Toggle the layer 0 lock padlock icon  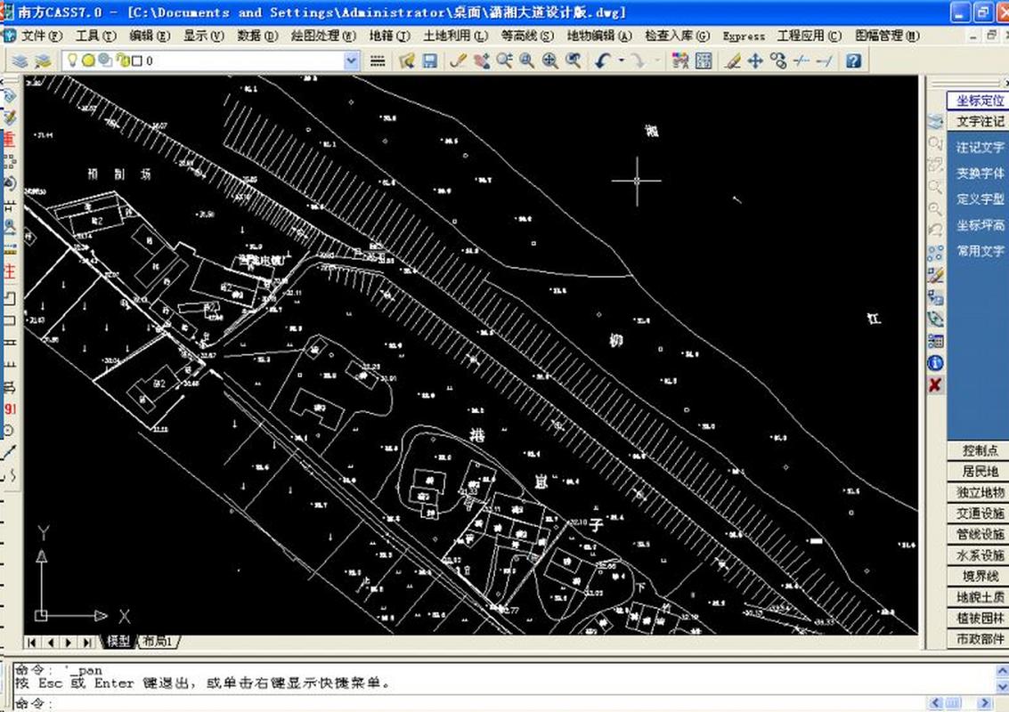pyautogui.click(x=121, y=61)
